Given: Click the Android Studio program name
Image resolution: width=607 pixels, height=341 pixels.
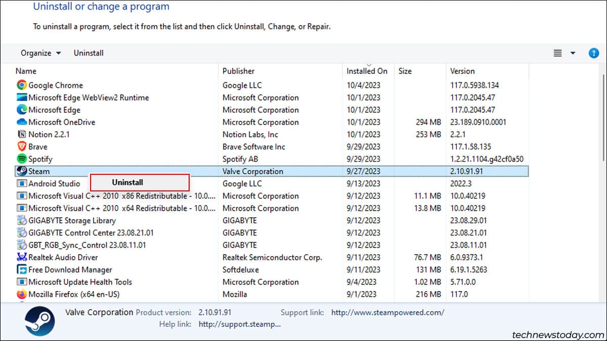Looking at the screenshot, I should (x=54, y=183).
